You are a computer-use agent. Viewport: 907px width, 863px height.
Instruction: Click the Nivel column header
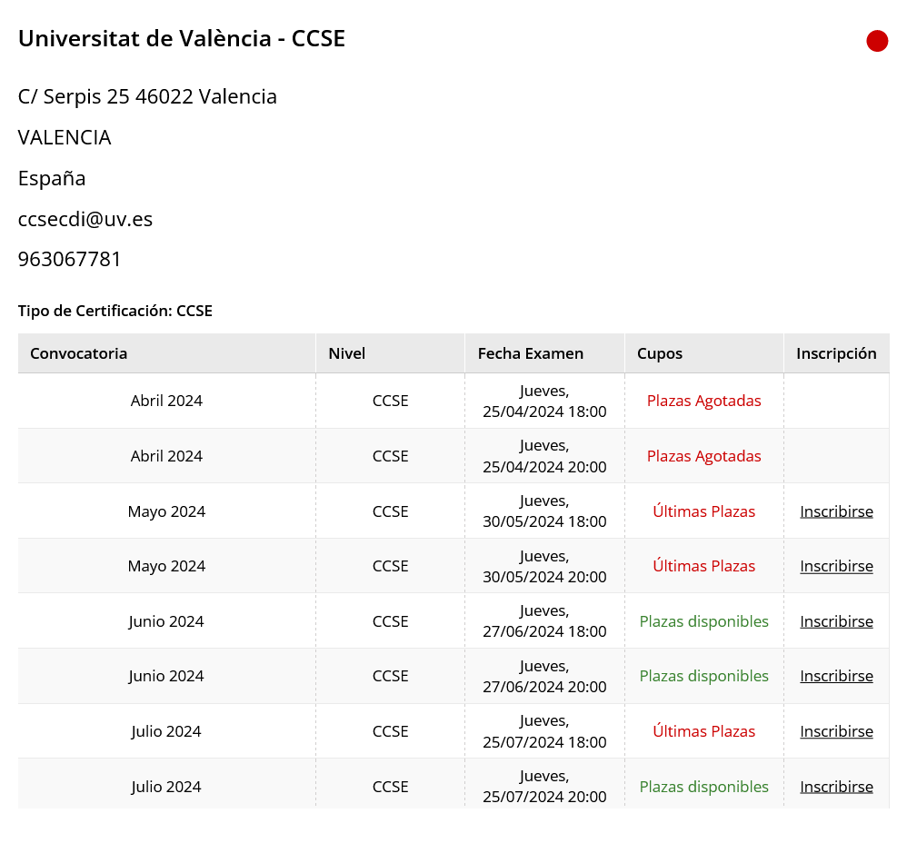click(x=391, y=353)
